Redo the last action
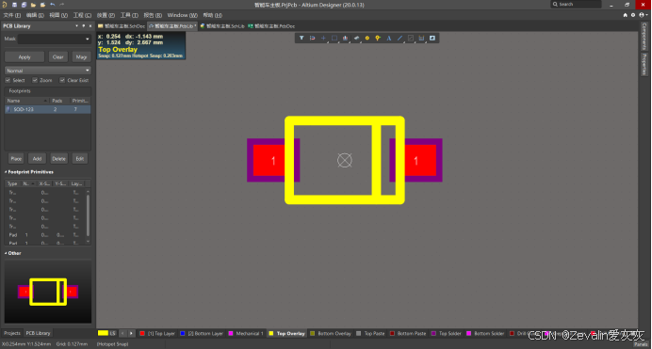 coord(62,5)
